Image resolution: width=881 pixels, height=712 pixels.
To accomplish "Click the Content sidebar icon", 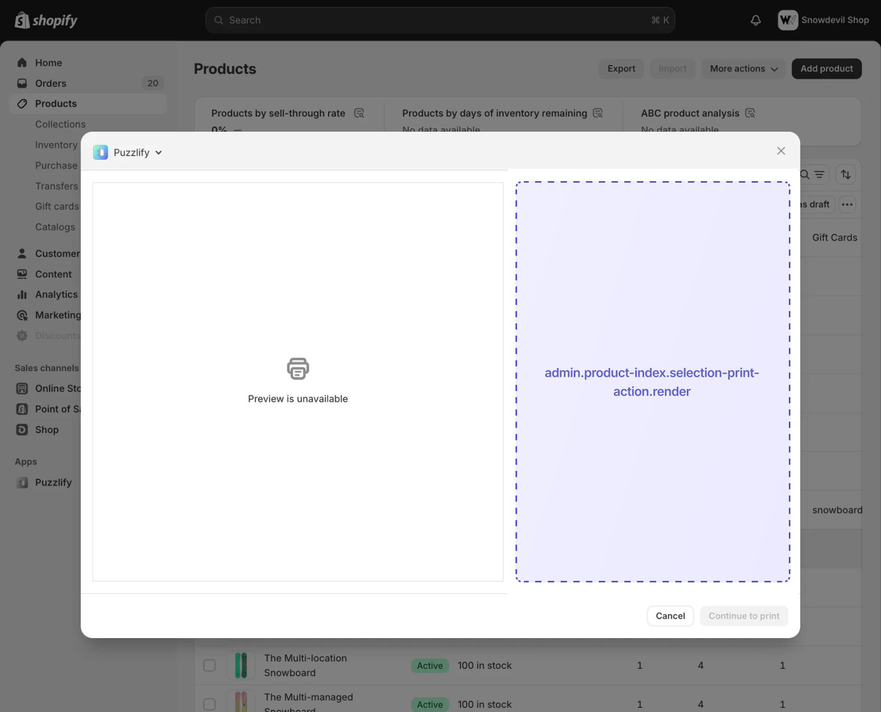I will click(x=22, y=274).
